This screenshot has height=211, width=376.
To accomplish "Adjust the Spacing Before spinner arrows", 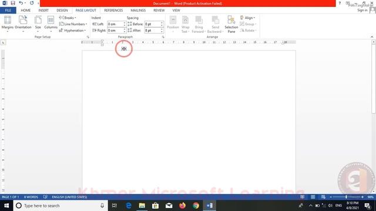I will [162, 24].
